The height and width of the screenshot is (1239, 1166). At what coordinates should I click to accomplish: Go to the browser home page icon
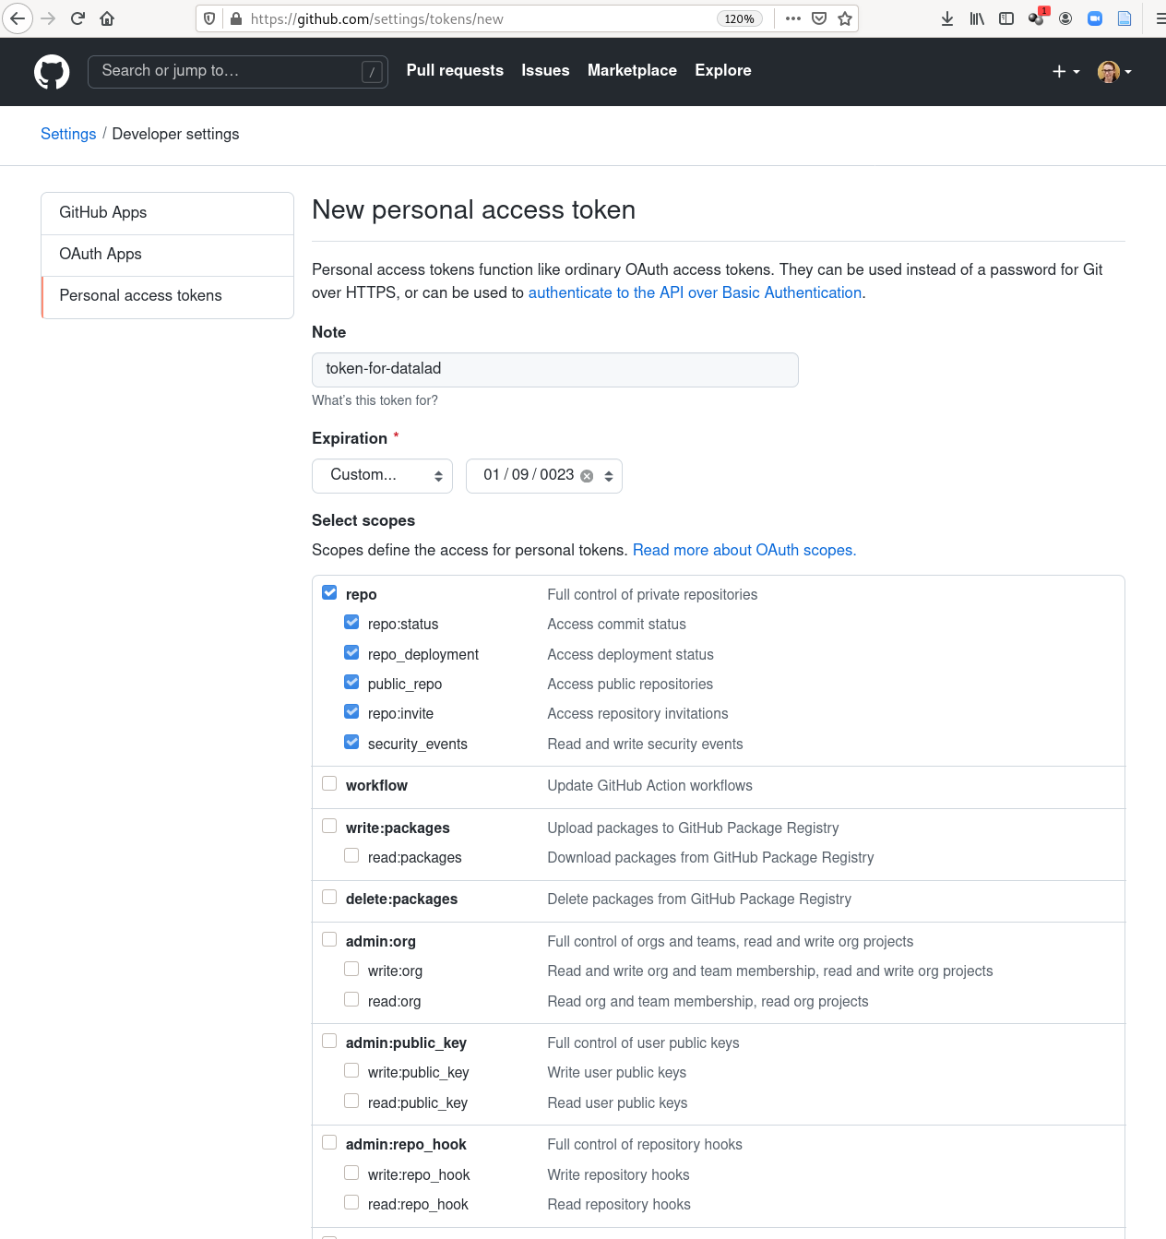107,18
